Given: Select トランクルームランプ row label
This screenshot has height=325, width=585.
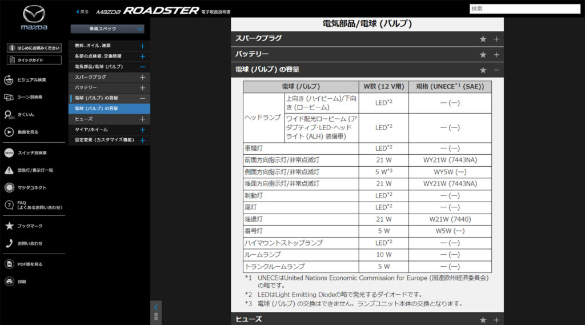Looking at the screenshot, I should (x=275, y=267).
